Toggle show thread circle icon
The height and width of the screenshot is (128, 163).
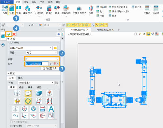[x=33, y=109]
